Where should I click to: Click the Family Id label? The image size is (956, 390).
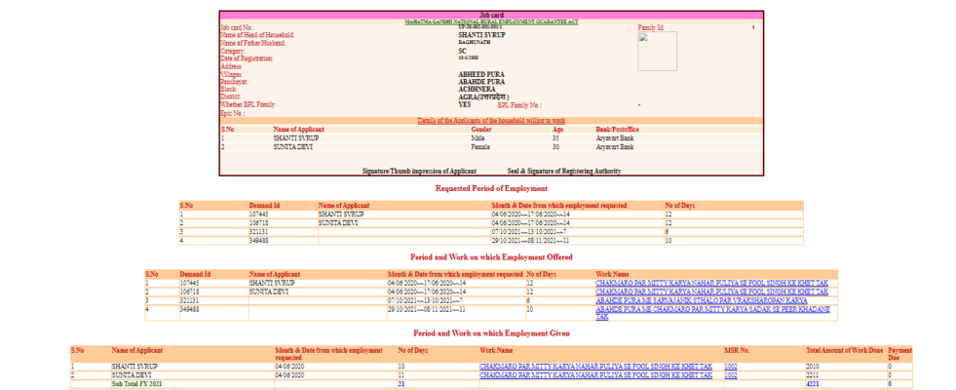[x=652, y=28]
